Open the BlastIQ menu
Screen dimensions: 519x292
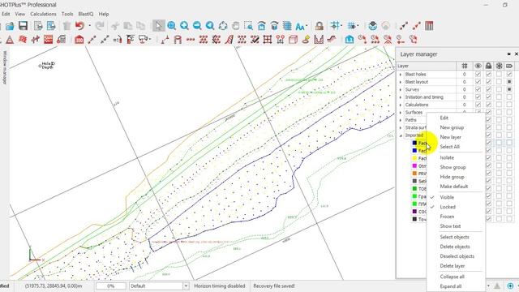point(86,14)
